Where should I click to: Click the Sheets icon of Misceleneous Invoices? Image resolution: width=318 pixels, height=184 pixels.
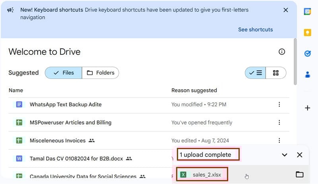coord(19,140)
